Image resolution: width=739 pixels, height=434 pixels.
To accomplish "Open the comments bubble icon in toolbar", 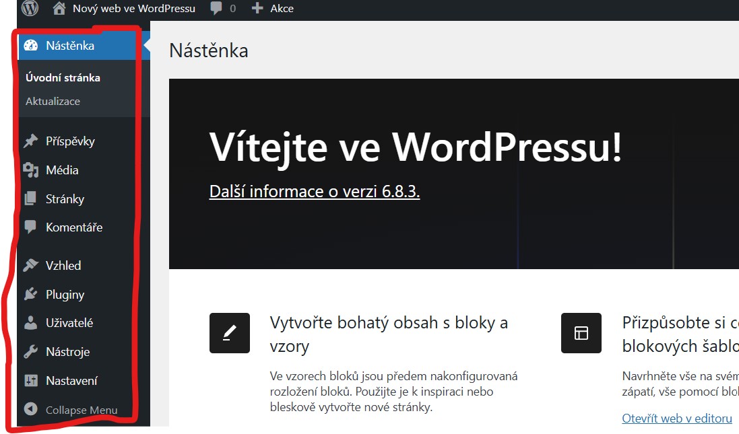I will 217,9.
